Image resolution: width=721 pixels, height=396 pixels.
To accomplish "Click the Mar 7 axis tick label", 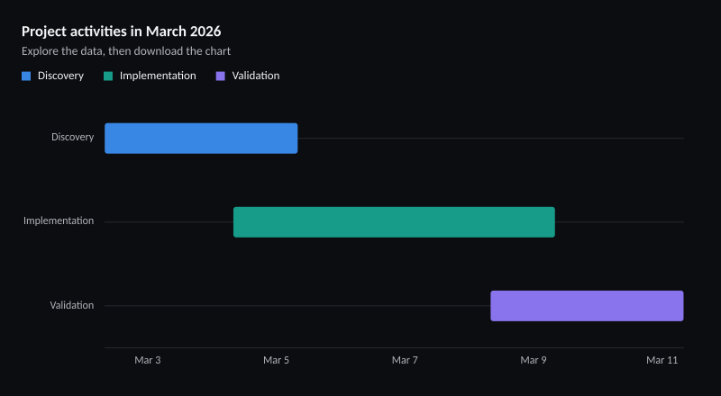I will tap(405, 360).
